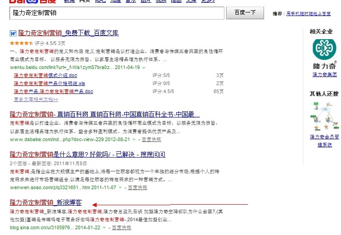
Task: Open the 搜搜问问 result 是什么意思? 好做吗
Action: 87,154
